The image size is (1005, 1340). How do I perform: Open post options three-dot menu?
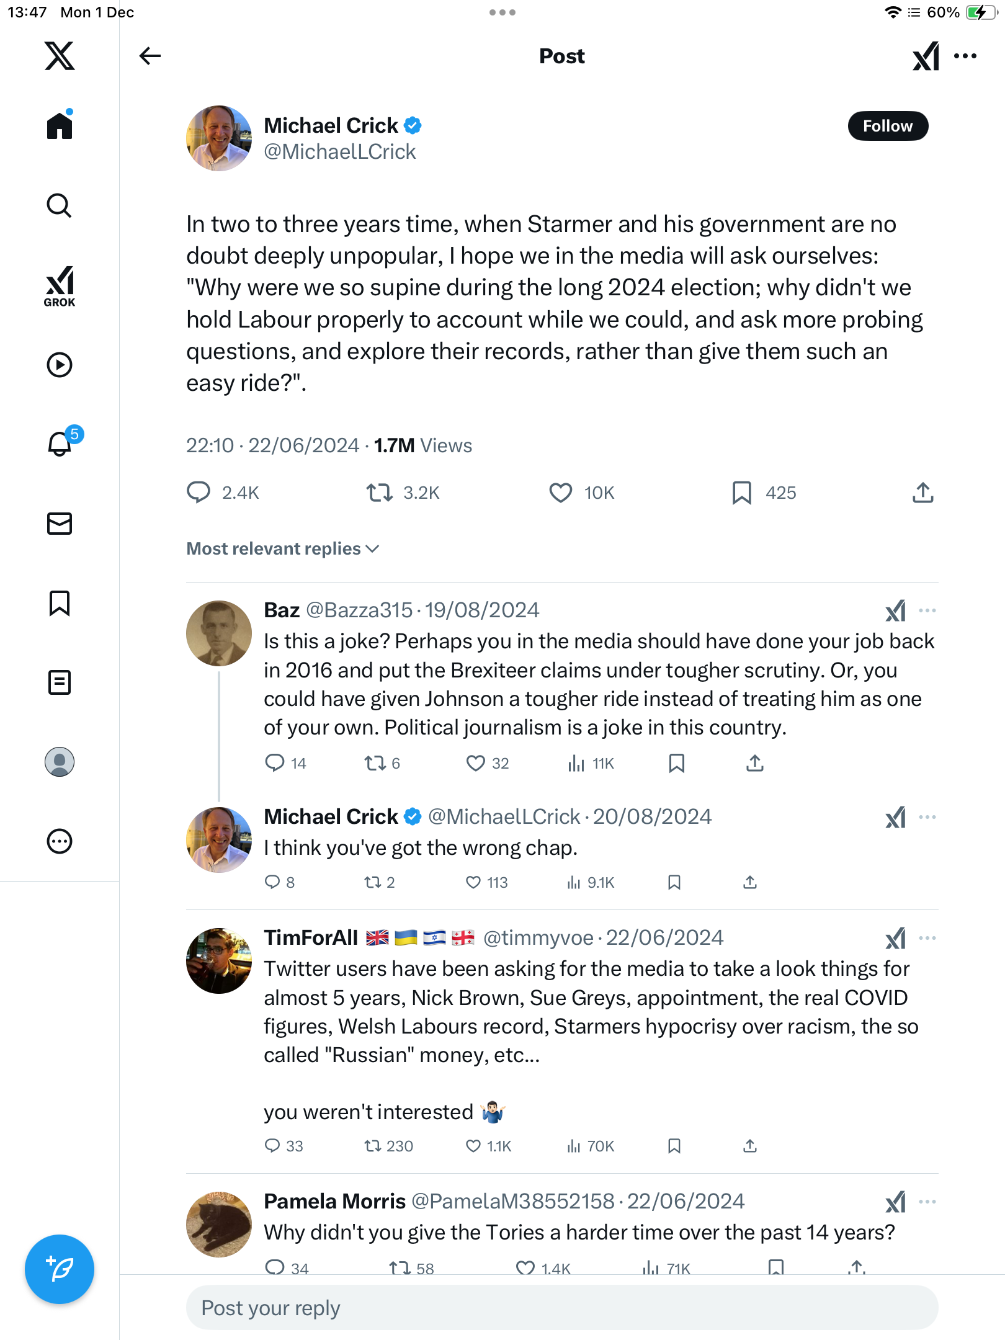tap(965, 56)
